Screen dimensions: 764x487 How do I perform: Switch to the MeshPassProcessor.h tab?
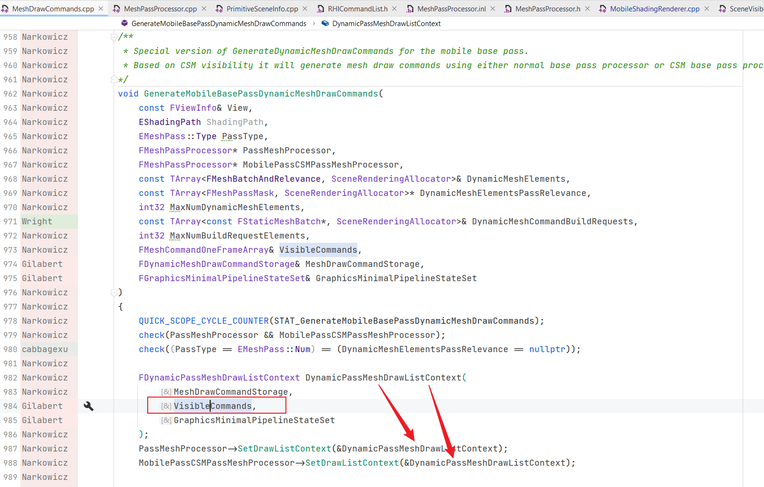pos(548,9)
